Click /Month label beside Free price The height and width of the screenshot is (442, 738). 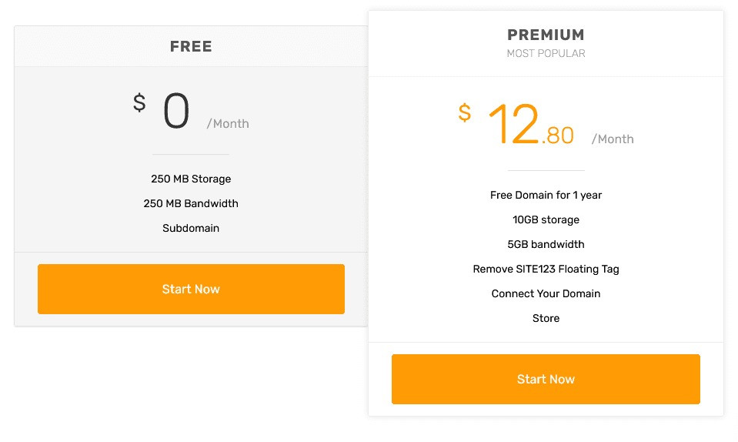click(228, 124)
